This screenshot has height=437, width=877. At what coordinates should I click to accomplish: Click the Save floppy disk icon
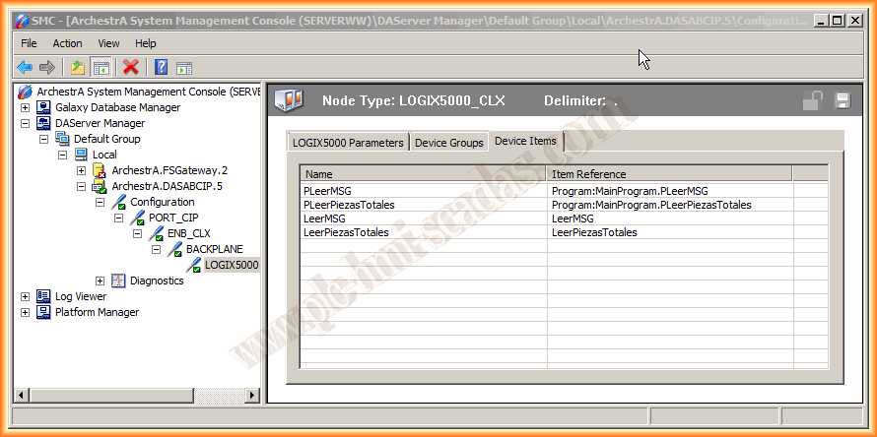click(842, 100)
